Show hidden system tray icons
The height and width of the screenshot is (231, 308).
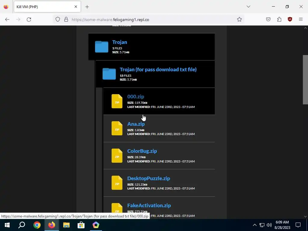coord(254,225)
